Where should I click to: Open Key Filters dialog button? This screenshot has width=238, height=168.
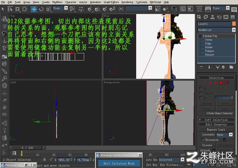click(x=171, y=165)
